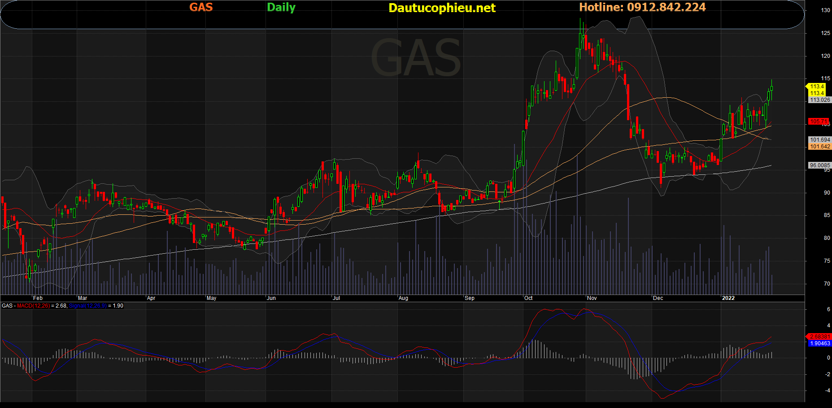
Task: Click the red 105.71 price tag
Action: pyautogui.click(x=819, y=122)
